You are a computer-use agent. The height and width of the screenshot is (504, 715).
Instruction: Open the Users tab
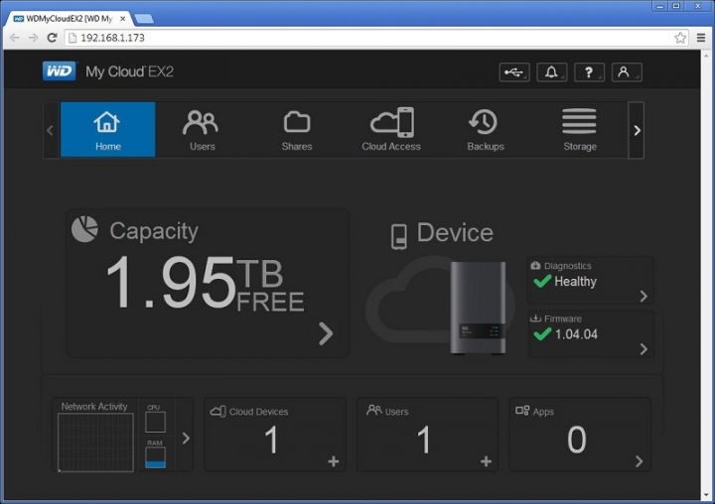[202, 129]
